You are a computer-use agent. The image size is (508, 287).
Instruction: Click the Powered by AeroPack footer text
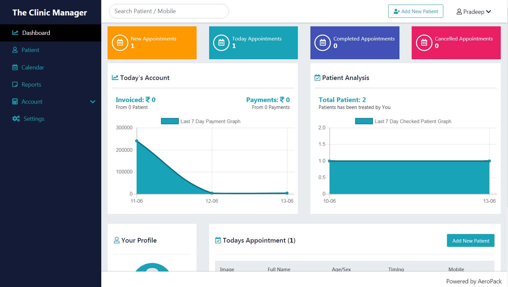474,281
